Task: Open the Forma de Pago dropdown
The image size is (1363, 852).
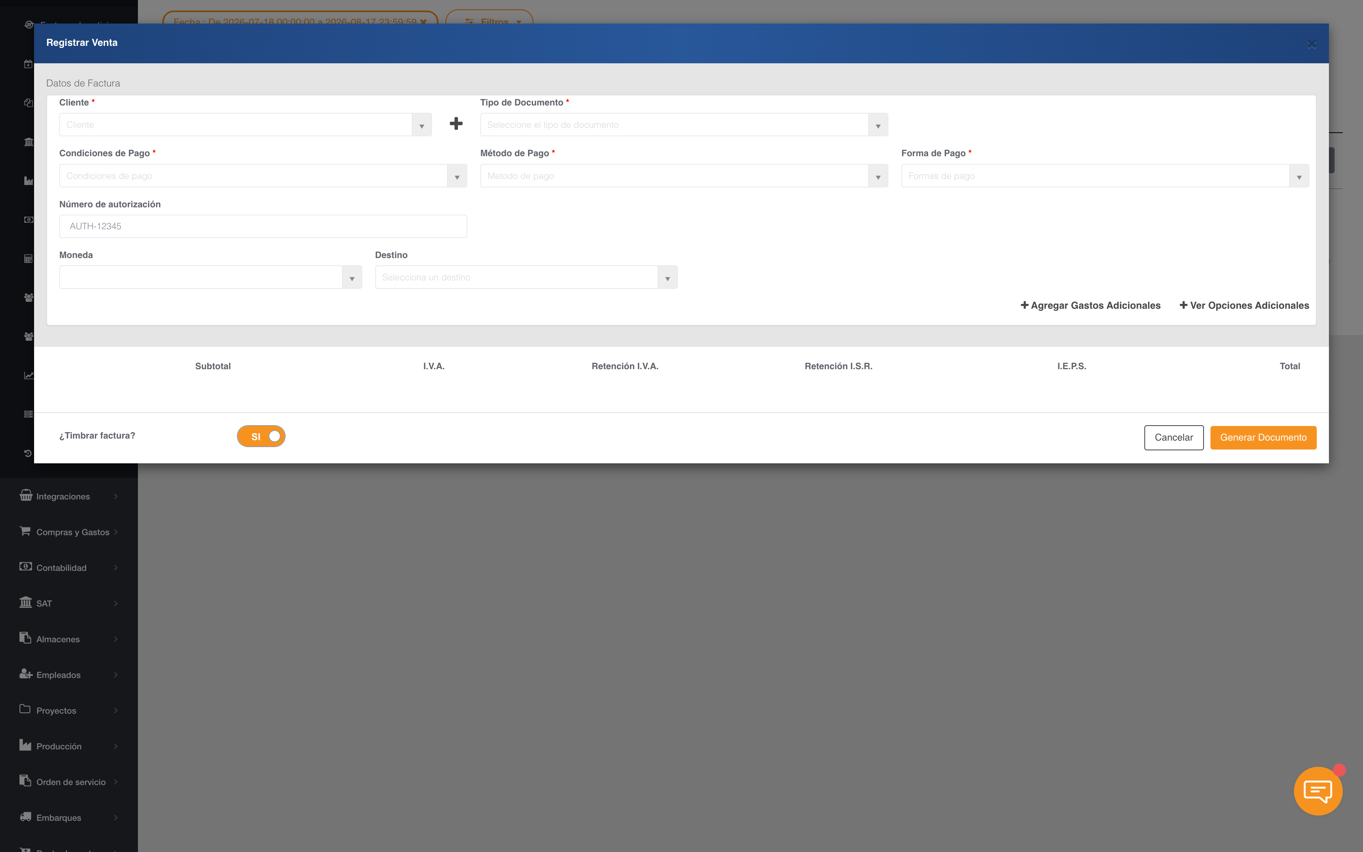Action: pyautogui.click(x=1105, y=176)
